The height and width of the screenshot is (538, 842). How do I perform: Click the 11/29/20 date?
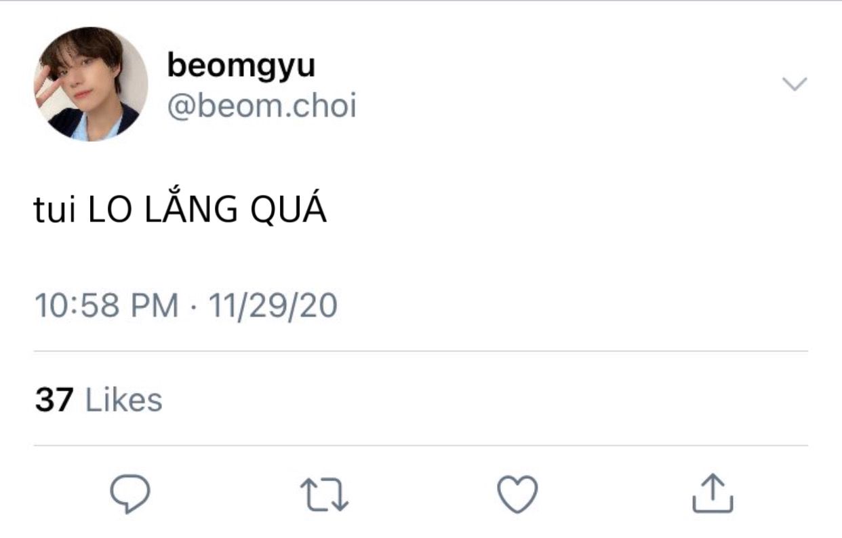click(273, 306)
